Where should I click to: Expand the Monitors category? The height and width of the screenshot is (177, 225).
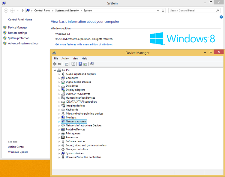coord(59,118)
